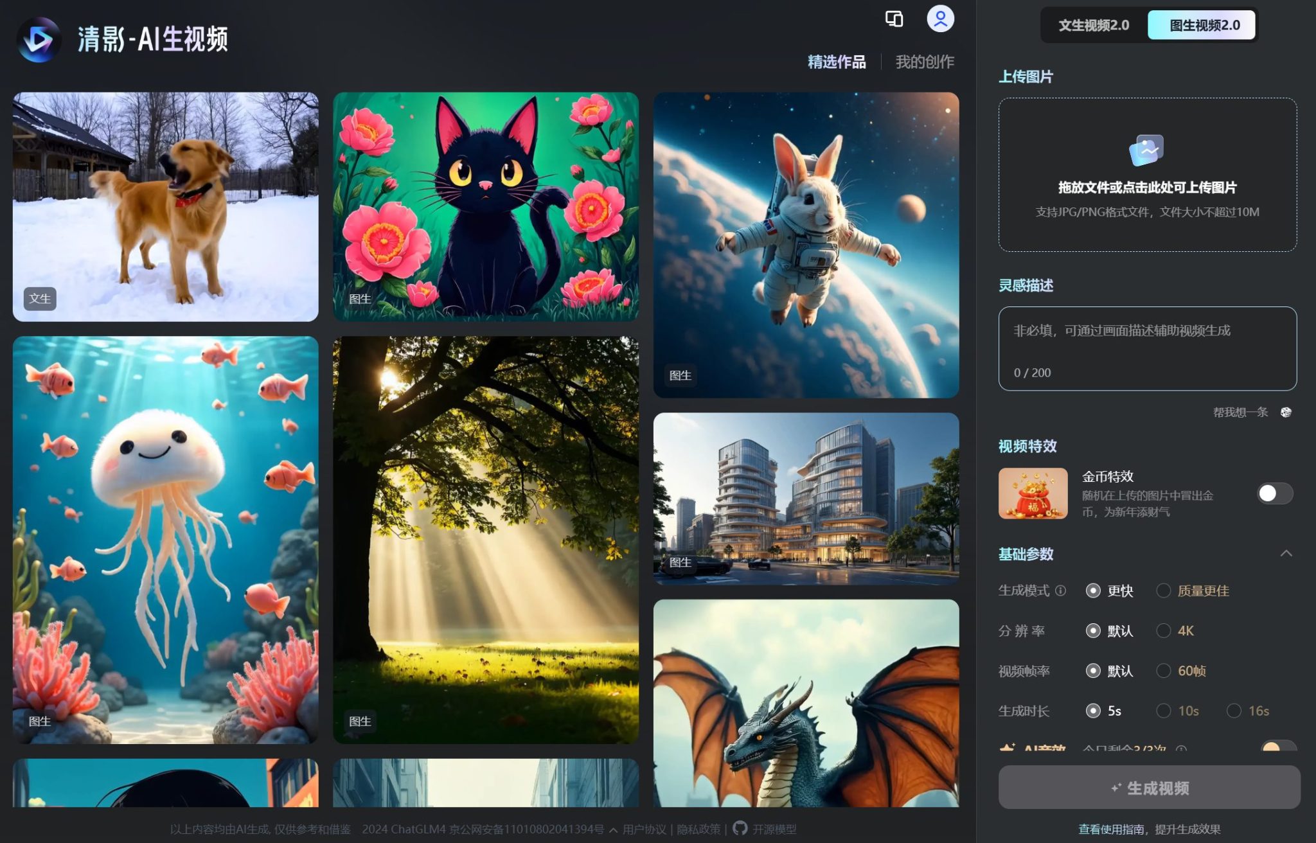Click the 金币特效 red envelope thumbnail
1316x843 pixels.
coord(1033,493)
